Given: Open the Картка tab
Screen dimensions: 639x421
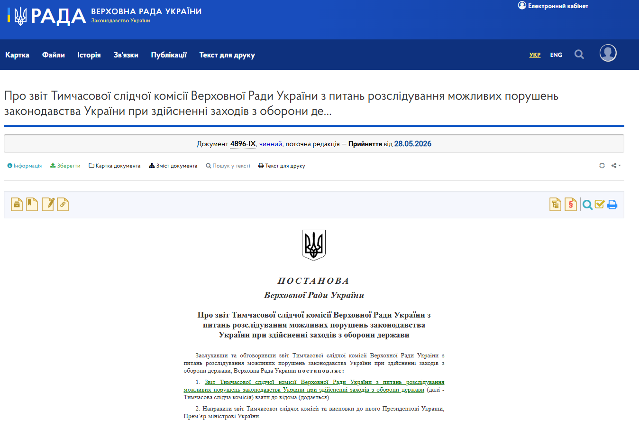Looking at the screenshot, I should [18, 55].
